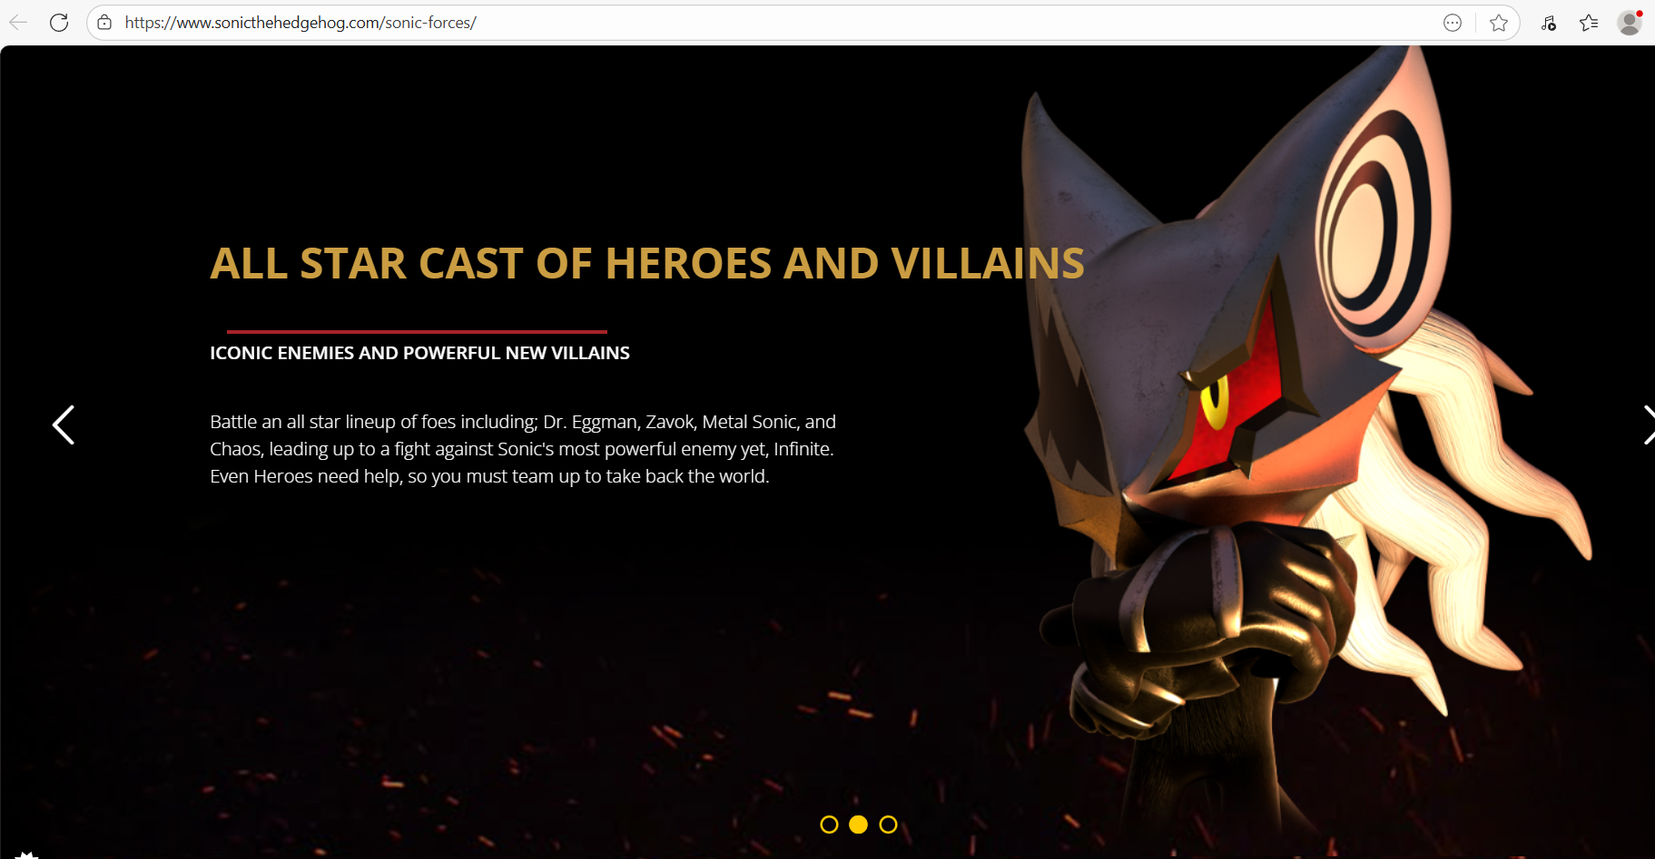Viewport: 1655px width, 859px height.
Task: Select the third carousel slide dot
Action: click(x=889, y=825)
